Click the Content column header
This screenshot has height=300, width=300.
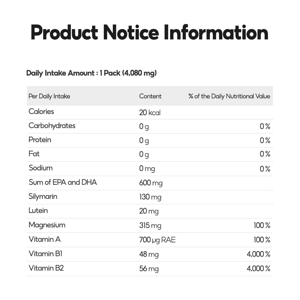tap(150, 96)
